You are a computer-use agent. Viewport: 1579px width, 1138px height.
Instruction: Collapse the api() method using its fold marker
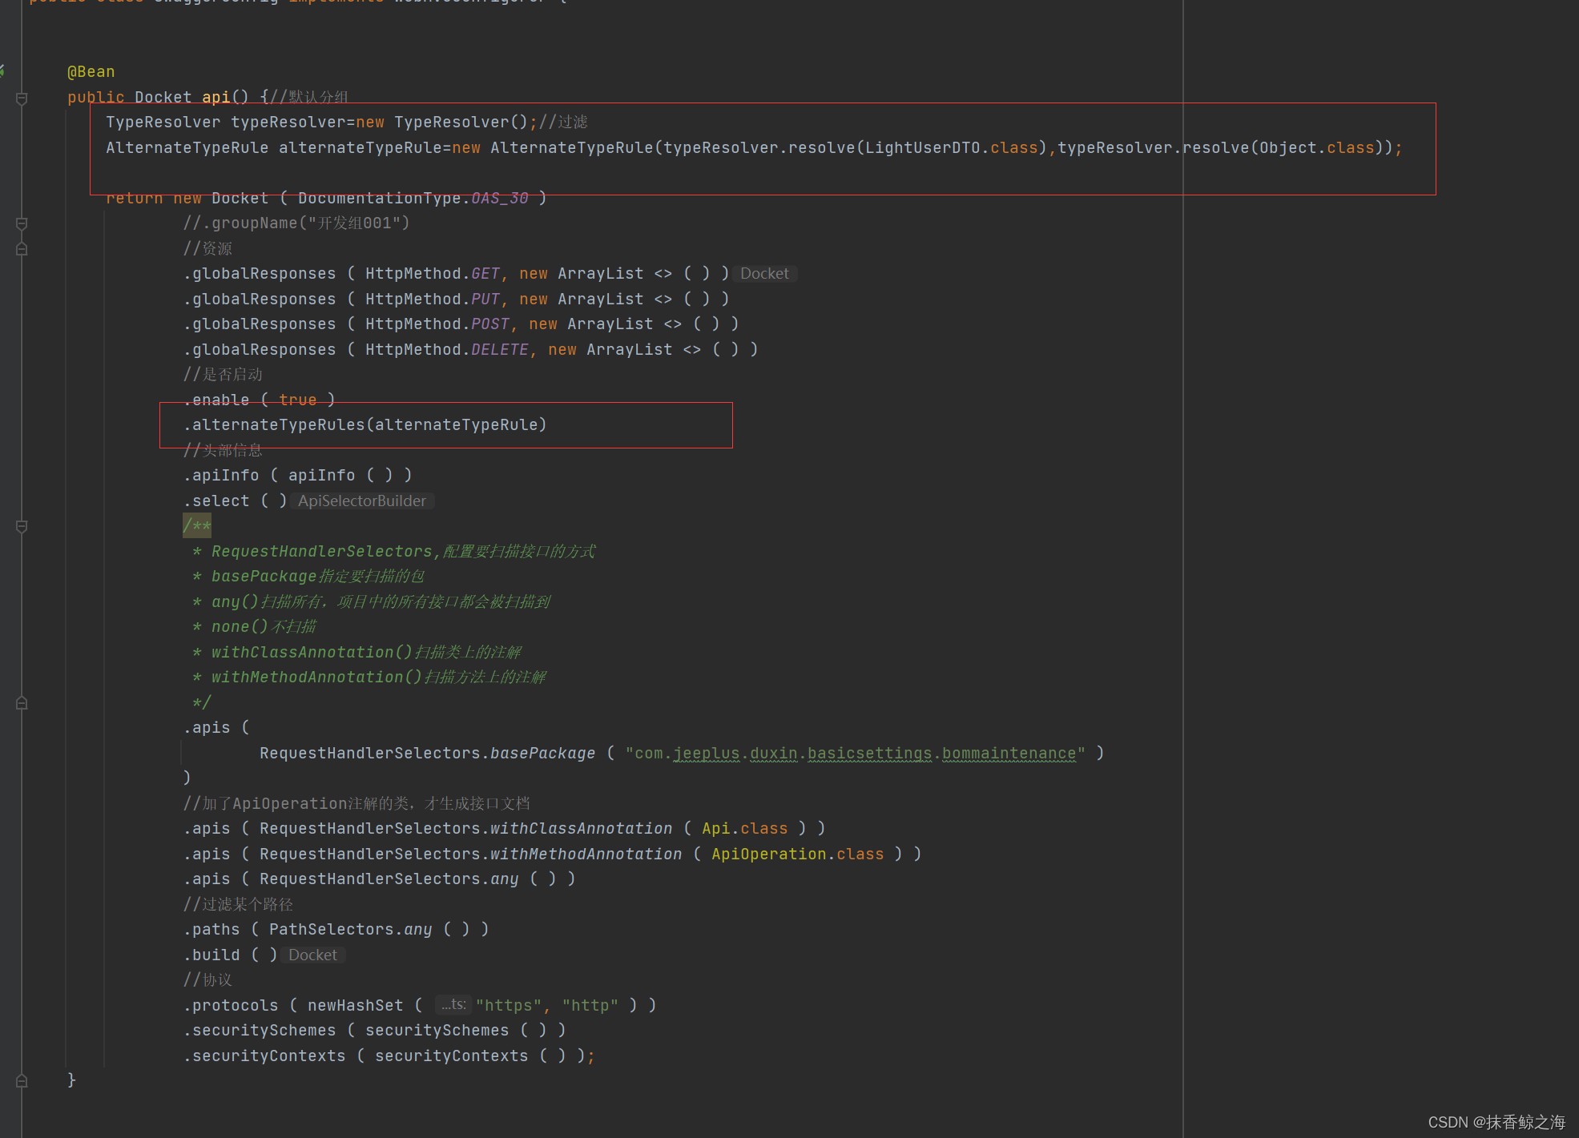coord(22,98)
